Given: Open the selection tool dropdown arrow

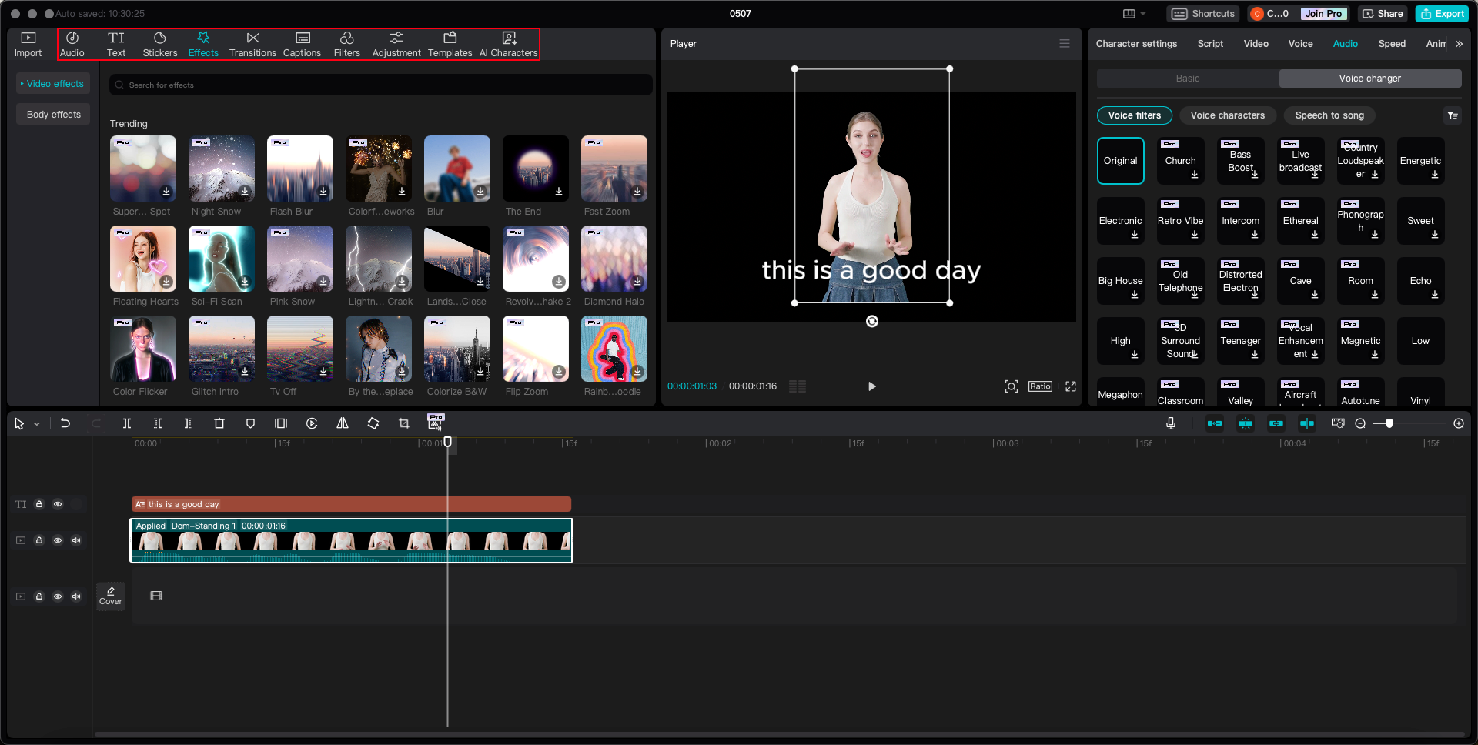Looking at the screenshot, I should pos(35,423).
